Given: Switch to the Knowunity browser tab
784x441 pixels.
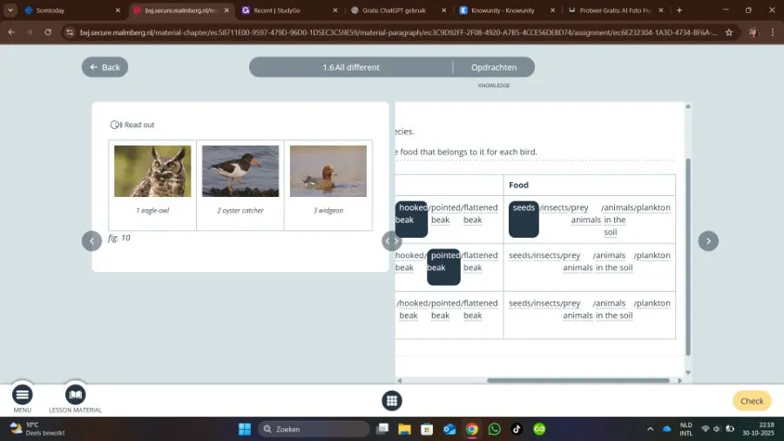Looking at the screenshot, I should [x=503, y=10].
